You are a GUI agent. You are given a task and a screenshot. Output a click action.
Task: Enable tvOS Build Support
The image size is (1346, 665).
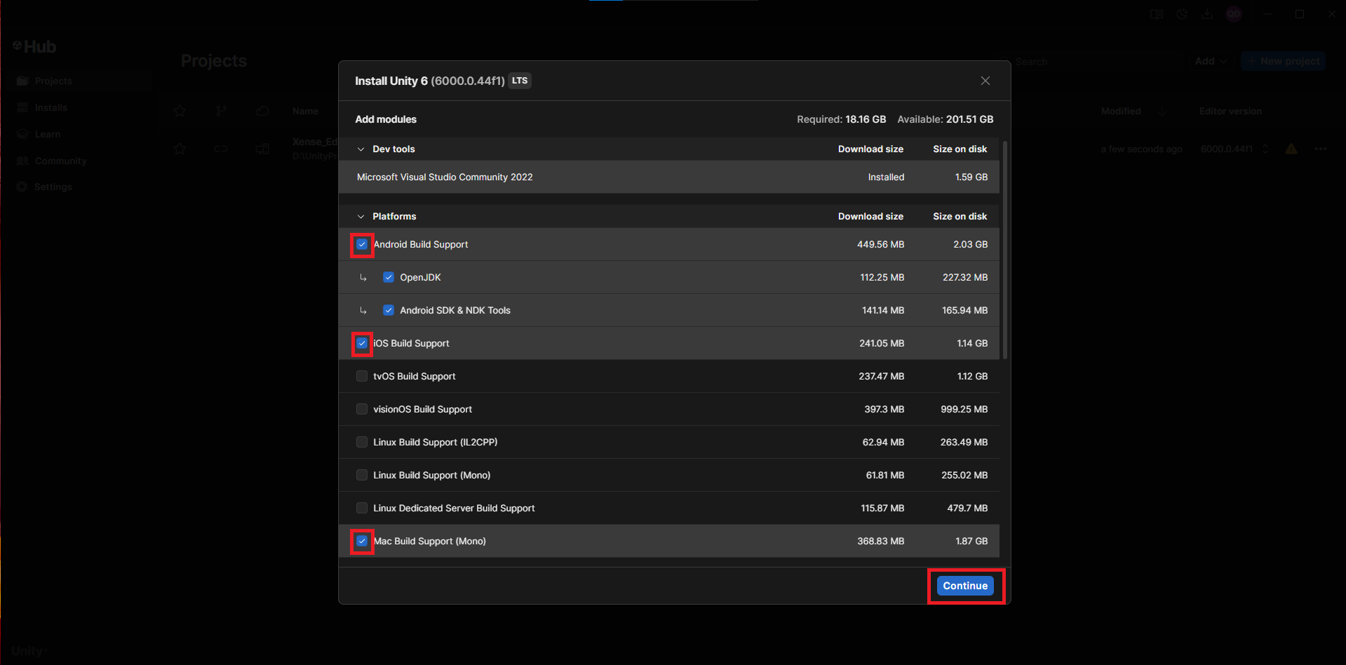pos(361,376)
